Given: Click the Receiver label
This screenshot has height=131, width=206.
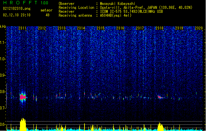Looking at the screenshot, I should tap(66, 11).
